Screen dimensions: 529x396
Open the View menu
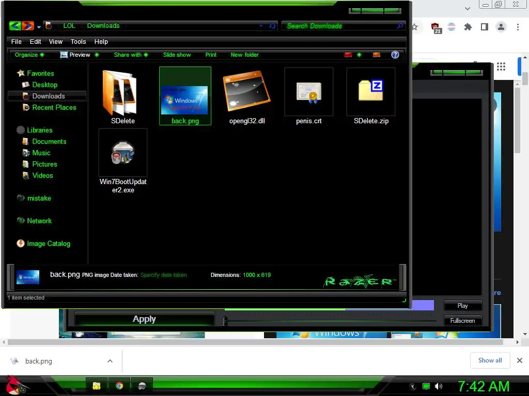point(56,41)
